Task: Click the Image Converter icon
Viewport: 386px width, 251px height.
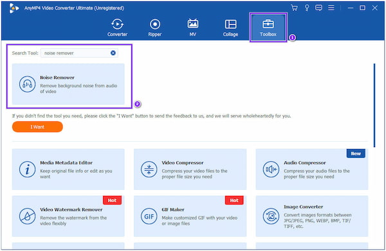Action: (271, 216)
